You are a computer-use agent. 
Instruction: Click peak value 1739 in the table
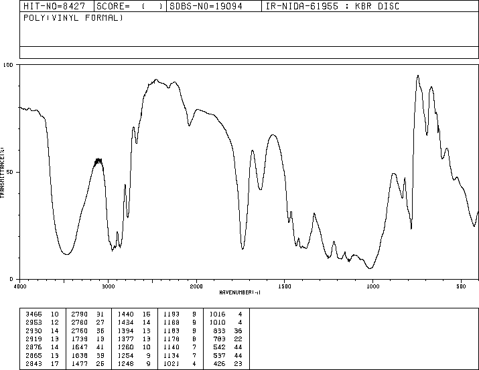pyautogui.click(x=80, y=339)
